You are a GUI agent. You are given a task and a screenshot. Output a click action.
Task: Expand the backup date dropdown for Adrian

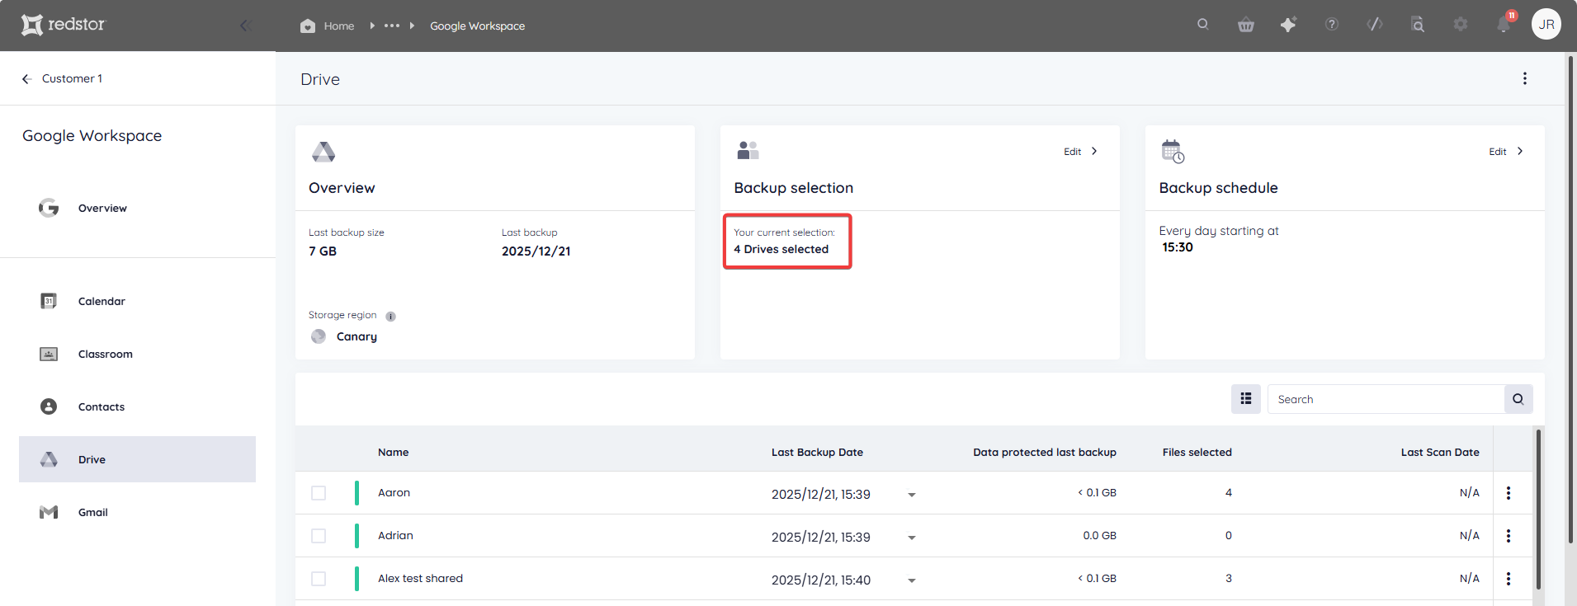[912, 538]
